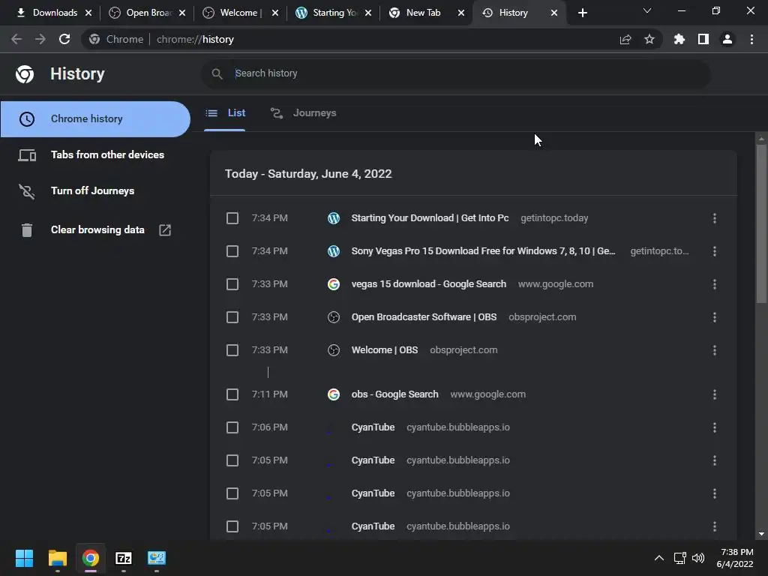Viewport: 768px width, 576px height.
Task: Open actions menu for Welcome | OBS
Action: (x=715, y=350)
